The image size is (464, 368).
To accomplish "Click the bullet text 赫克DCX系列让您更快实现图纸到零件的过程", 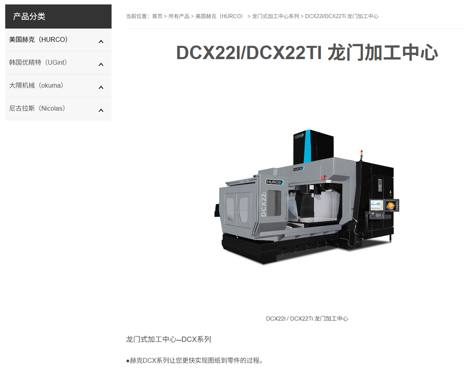I will (195, 361).
